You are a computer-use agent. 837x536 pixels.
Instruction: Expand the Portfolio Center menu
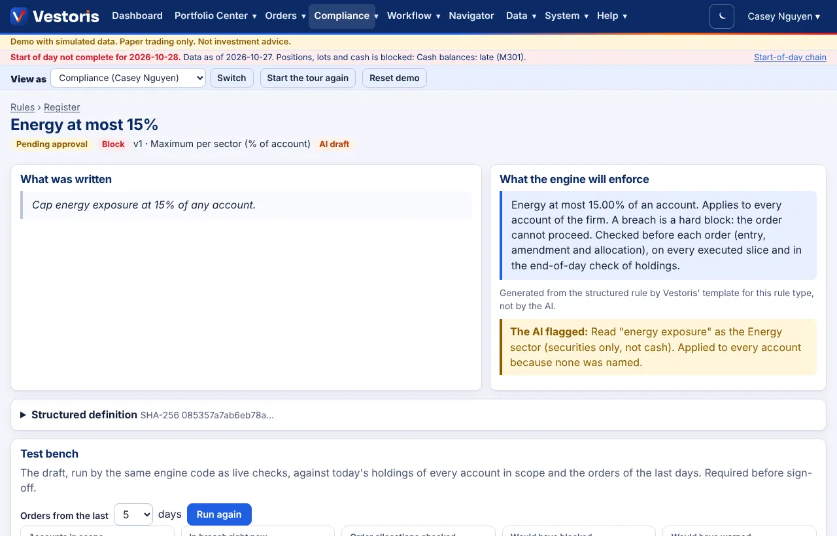click(x=215, y=16)
